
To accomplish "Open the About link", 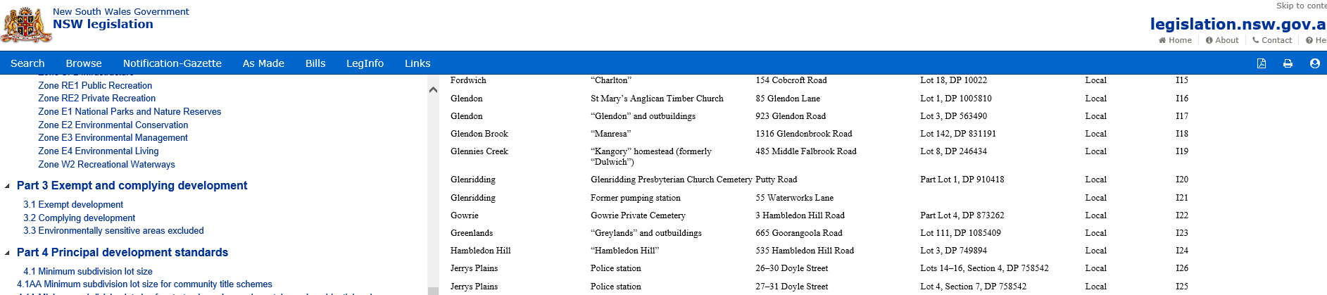I will [x=1222, y=40].
